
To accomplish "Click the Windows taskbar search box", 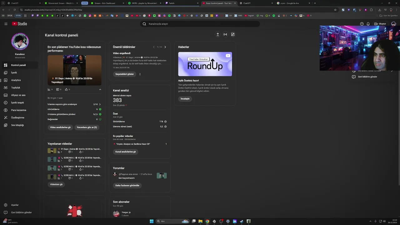I will point(173,221).
